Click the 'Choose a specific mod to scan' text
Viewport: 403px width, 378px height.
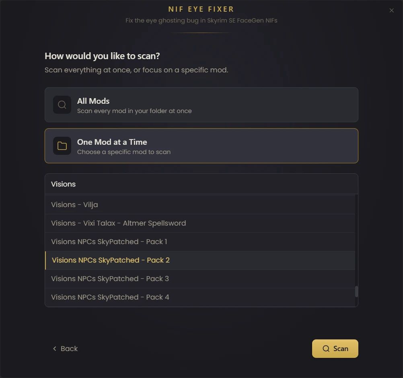coord(124,152)
